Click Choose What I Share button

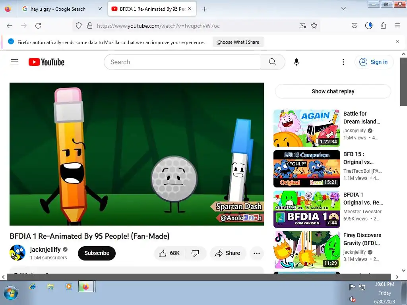tap(238, 42)
